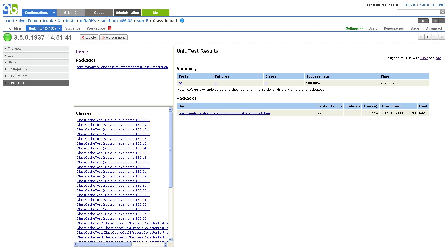The image size is (446, 248).
Task: Click the blue status globe beside ClassUnload
Action: pyautogui.click(x=182, y=20)
